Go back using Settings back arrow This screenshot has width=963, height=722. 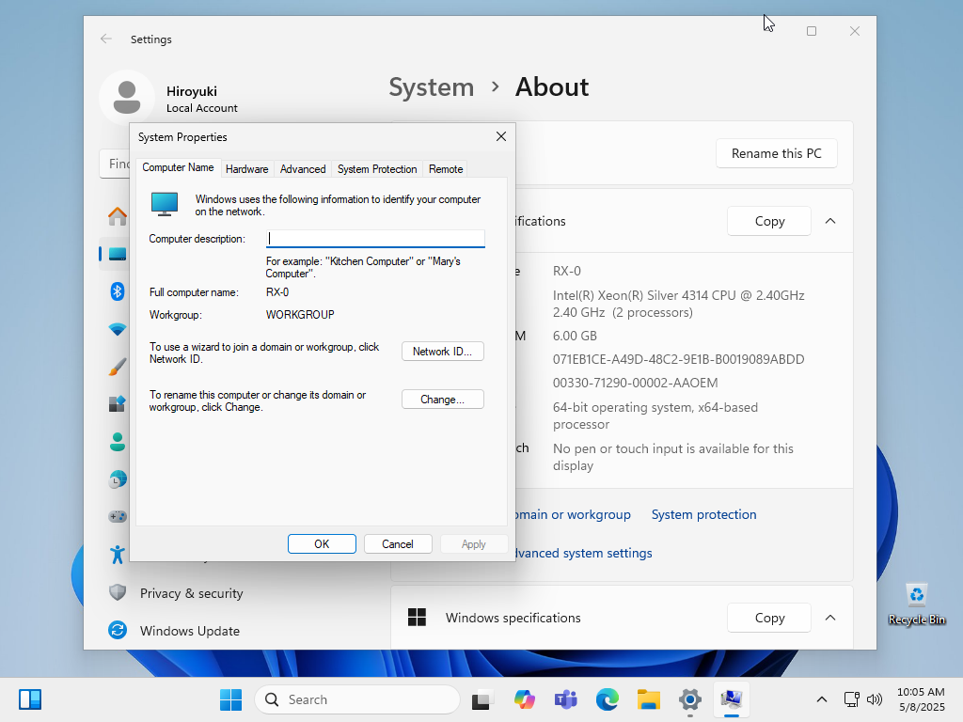(x=105, y=39)
